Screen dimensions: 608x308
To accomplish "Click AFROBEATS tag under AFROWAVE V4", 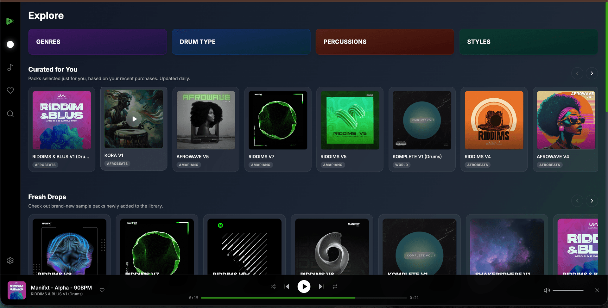I will [x=550, y=165].
